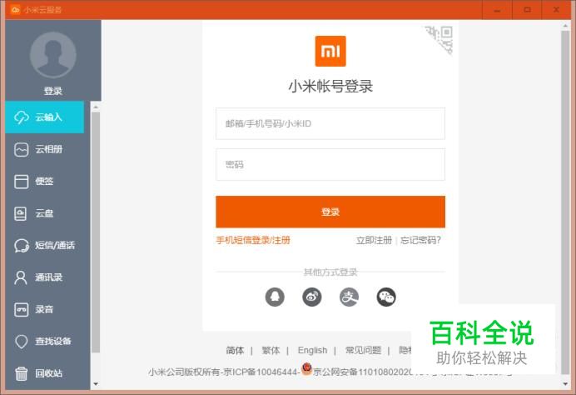576x395 pixels.
Task: Sign in with the Weibo icon
Action: tap(312, 297)
